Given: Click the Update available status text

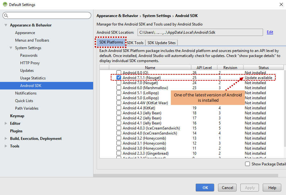Looking at the screenshot, I should coord(258,78).
